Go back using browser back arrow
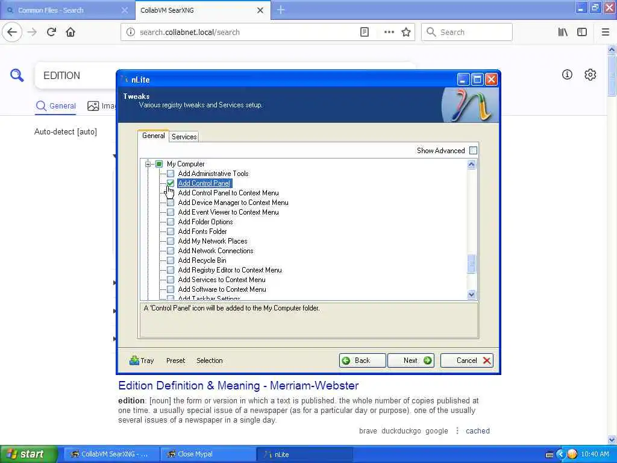Viewport: 617px width, 463px height. 12,32
